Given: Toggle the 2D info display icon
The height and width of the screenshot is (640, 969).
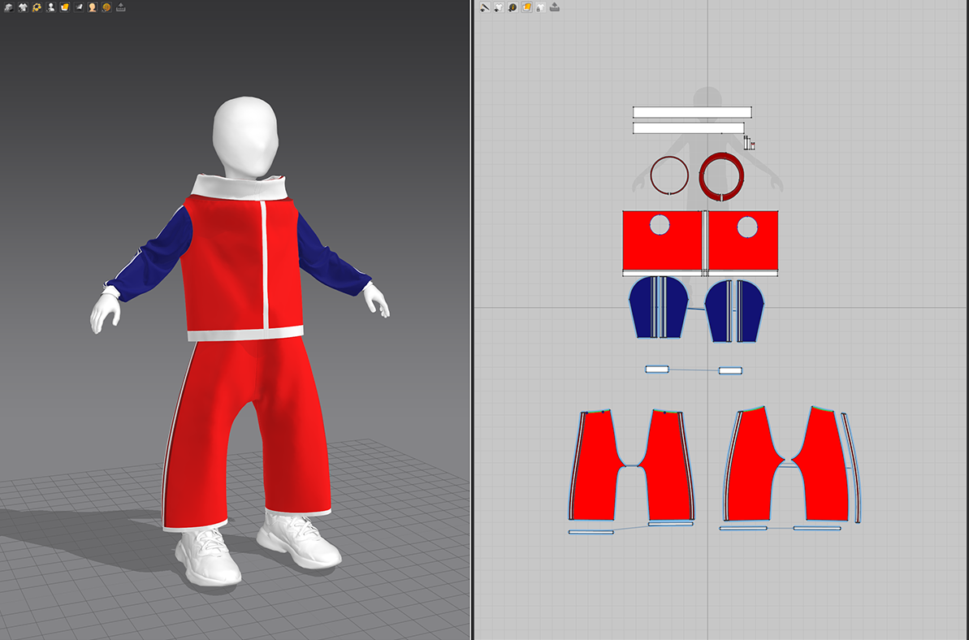Looking at the screenshot, I should 513,7.
